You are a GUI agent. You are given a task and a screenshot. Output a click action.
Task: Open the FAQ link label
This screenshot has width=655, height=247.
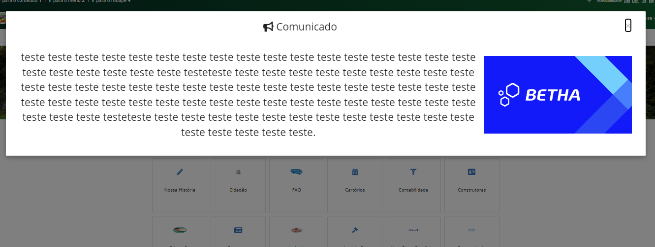coord(296,190)
